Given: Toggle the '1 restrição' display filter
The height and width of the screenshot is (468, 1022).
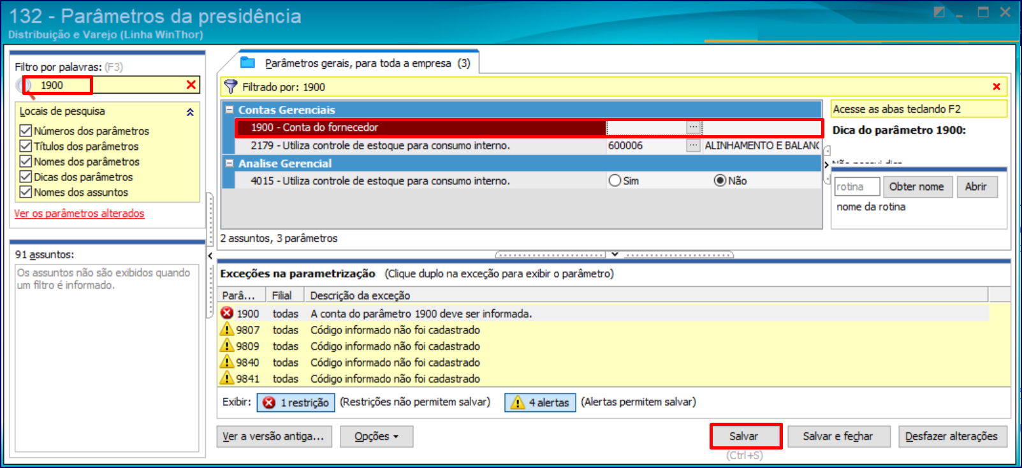Looking at the screenshot, I should tap(296, 402).
